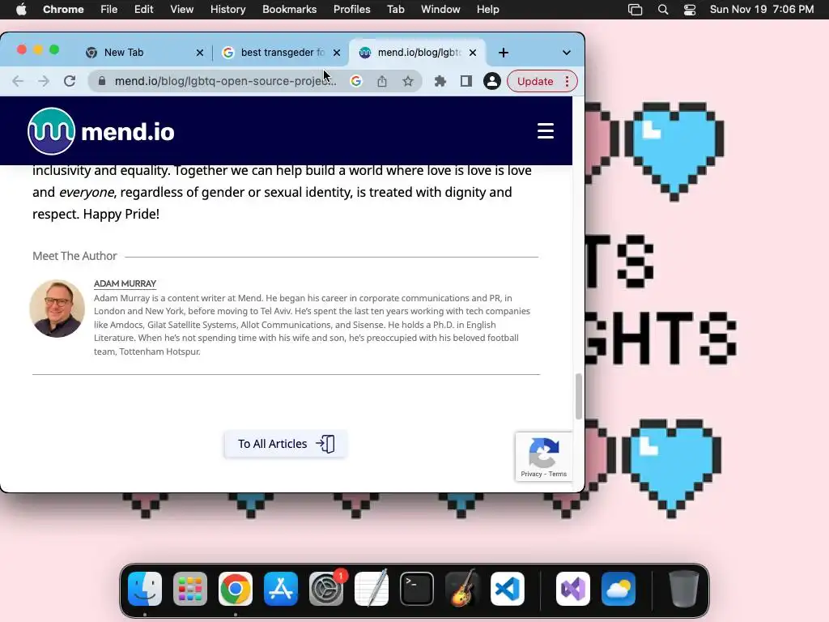The height and width of the screenshot is (622, 829).
Task: Close the mend.io blog tab
Action: [x=473, y=53]
